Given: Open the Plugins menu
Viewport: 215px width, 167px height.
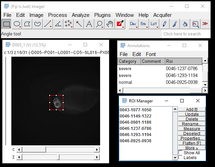Looking at the screenshot, I should pyautogui.click(x=103, y=15).
